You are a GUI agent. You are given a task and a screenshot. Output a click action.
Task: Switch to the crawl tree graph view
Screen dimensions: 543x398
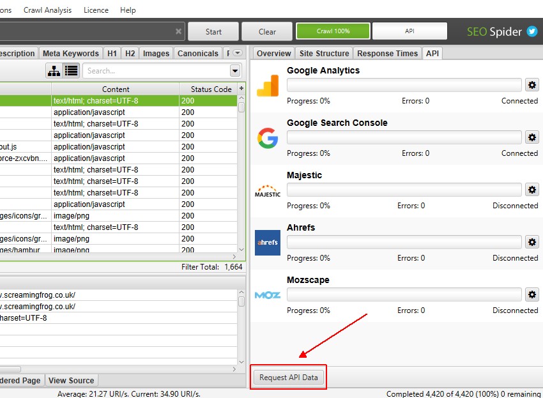(54, 71)
